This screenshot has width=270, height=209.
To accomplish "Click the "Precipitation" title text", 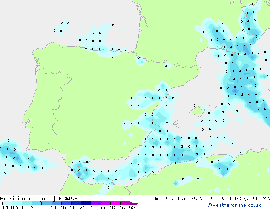I will click(18, 199).
